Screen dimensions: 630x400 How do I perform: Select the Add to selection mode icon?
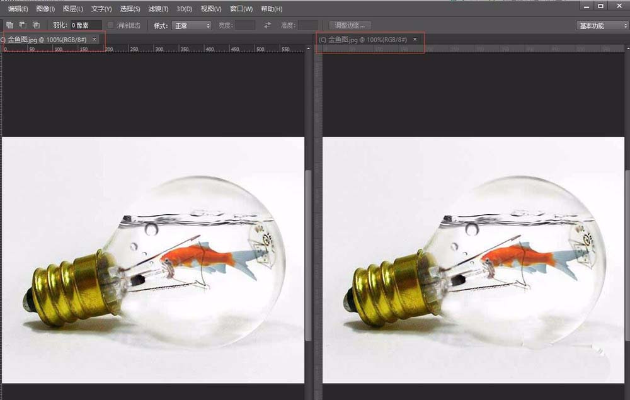point(9,25)
